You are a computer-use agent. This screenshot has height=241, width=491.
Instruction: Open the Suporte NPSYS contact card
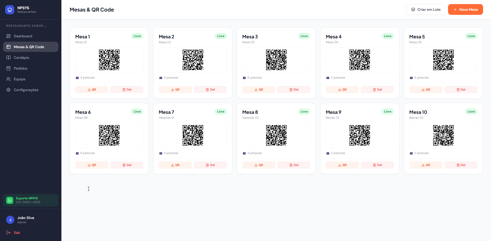tap(31, 200)
